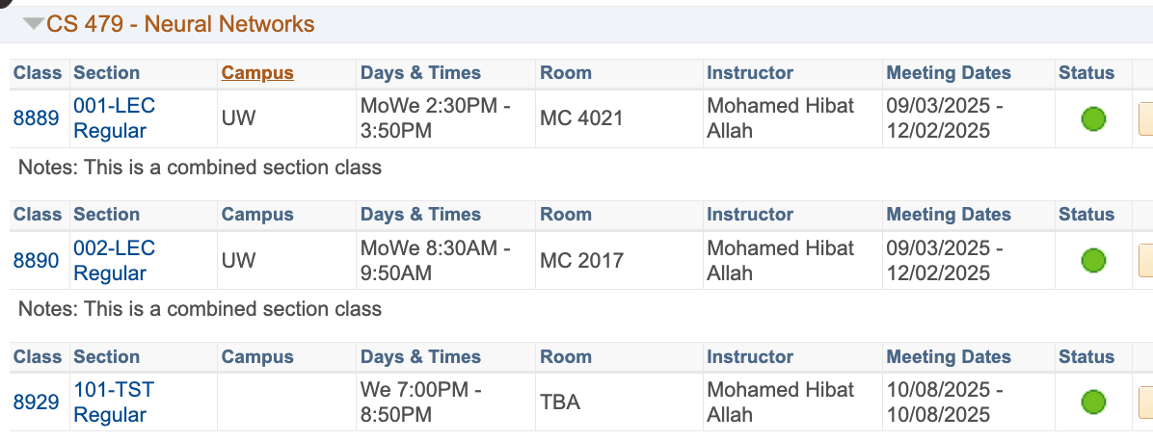Click open status icon for class 8890
This screenshot has height=441, width=1153.
pos(1093,260)
